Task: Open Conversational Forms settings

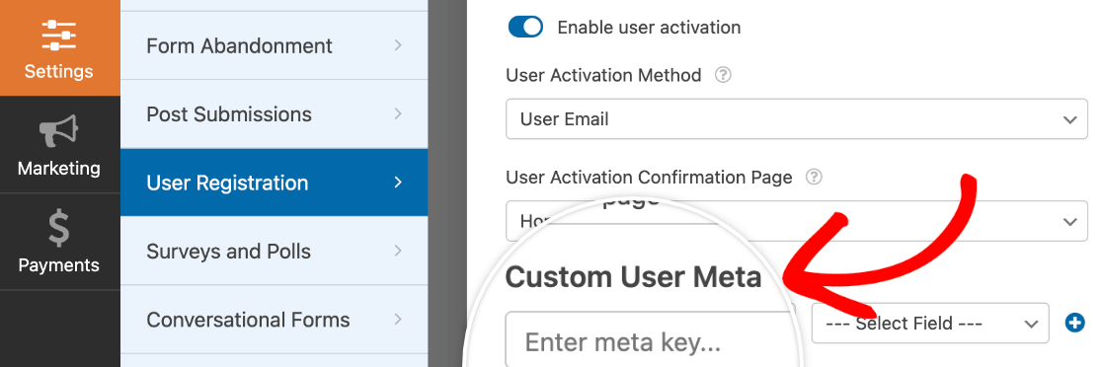Action: tap(275, 320)
